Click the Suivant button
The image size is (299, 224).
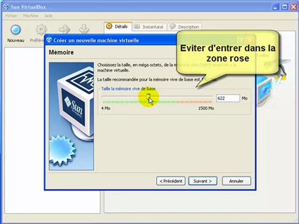(203, 181)
